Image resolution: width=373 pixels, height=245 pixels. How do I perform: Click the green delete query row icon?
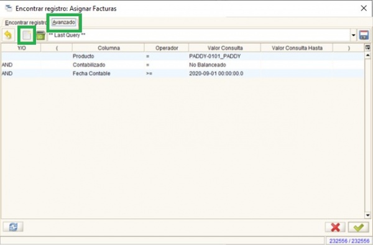[40, 35]
